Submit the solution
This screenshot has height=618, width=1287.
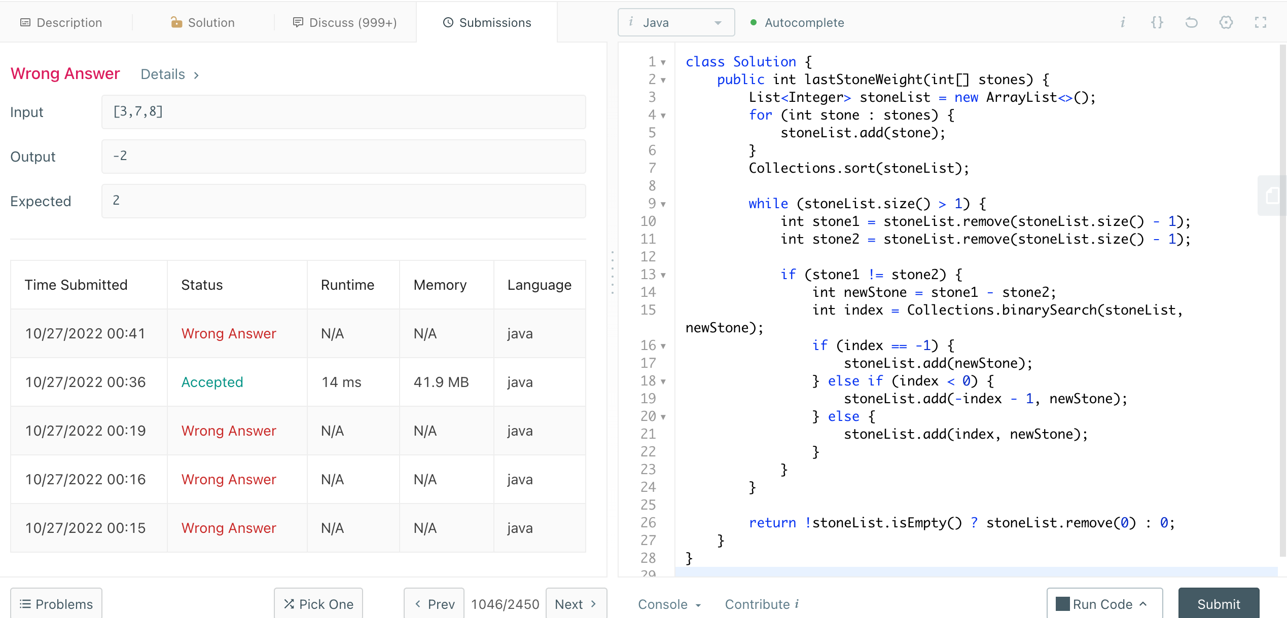coord(1219,604)
